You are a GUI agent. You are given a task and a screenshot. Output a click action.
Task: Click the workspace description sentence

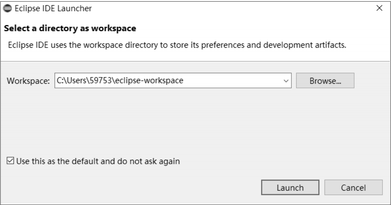[x=177, y=45]
